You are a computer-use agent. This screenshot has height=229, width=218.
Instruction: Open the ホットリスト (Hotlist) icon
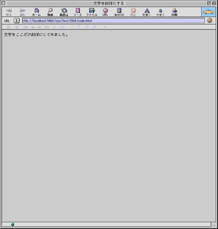tap(119, 11)
